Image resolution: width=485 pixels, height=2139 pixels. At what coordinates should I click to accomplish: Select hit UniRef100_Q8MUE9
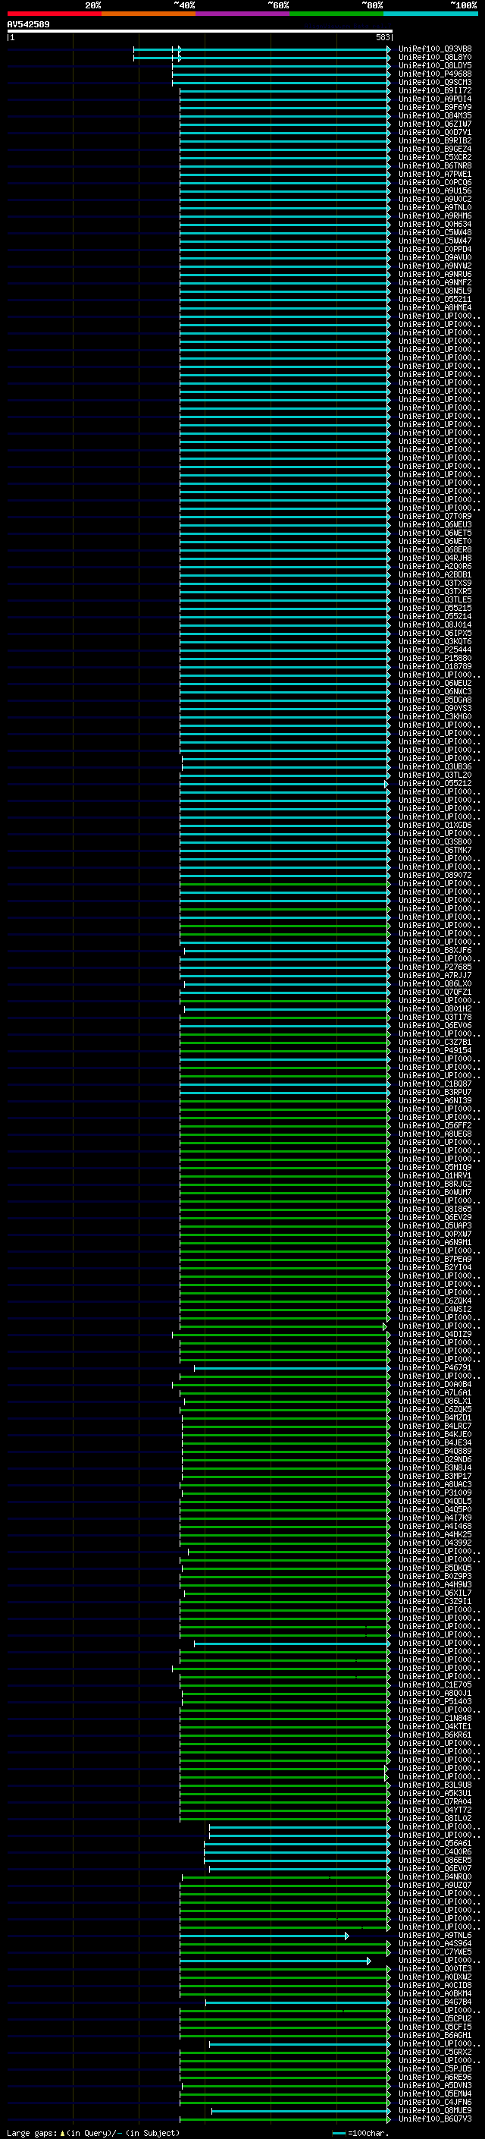coord(435,2110)
